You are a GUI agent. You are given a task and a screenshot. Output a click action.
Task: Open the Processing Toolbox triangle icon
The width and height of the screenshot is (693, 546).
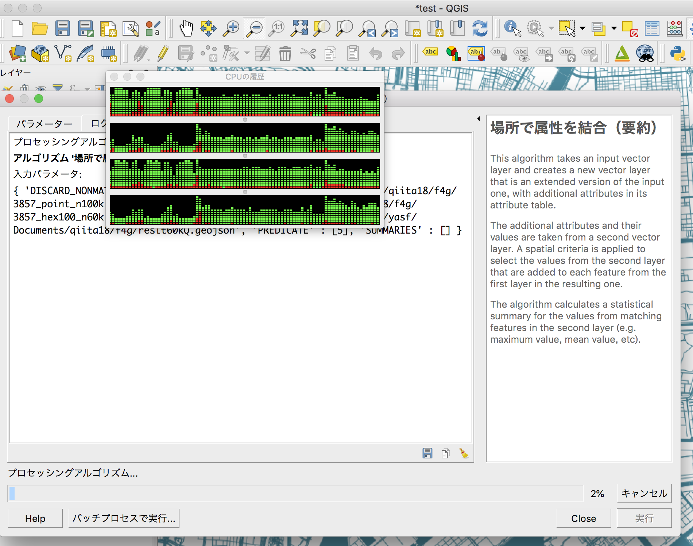[623, 53]
